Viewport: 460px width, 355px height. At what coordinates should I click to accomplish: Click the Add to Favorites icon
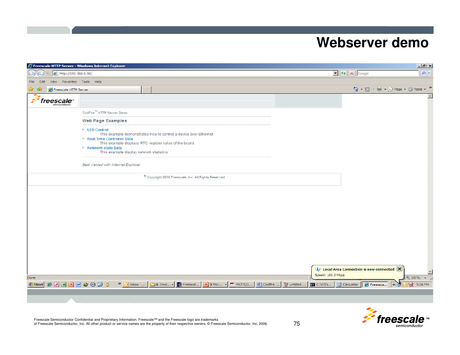tap(39, 89)
